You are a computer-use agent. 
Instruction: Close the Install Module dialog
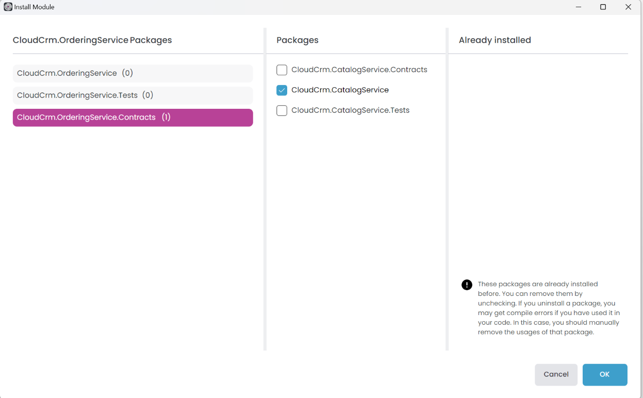[628, 7]
